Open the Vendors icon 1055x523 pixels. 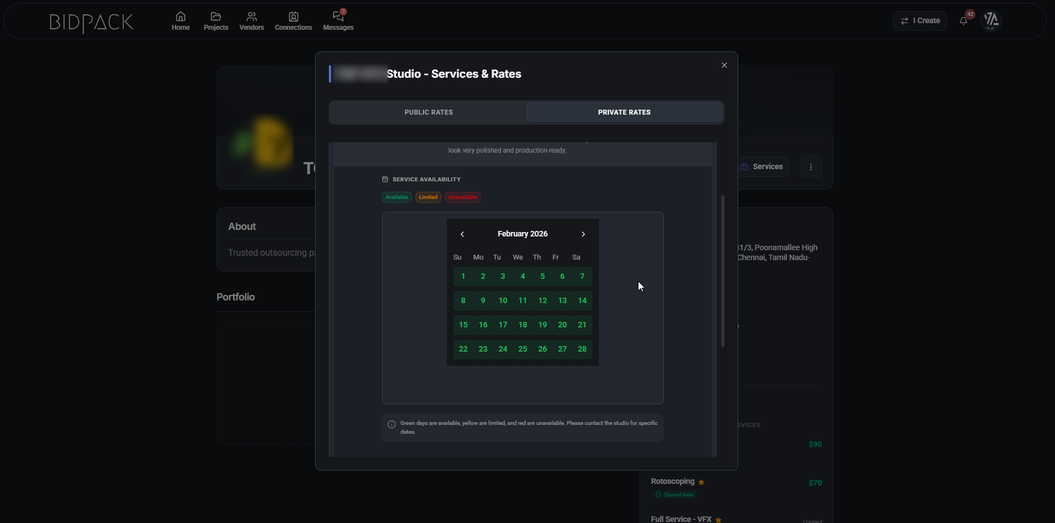coord(251,20)
